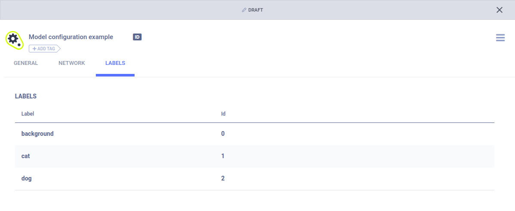The width and height of the screenshot is (515, 211).
Task: Select the cat label row
Action: [26, 156]
